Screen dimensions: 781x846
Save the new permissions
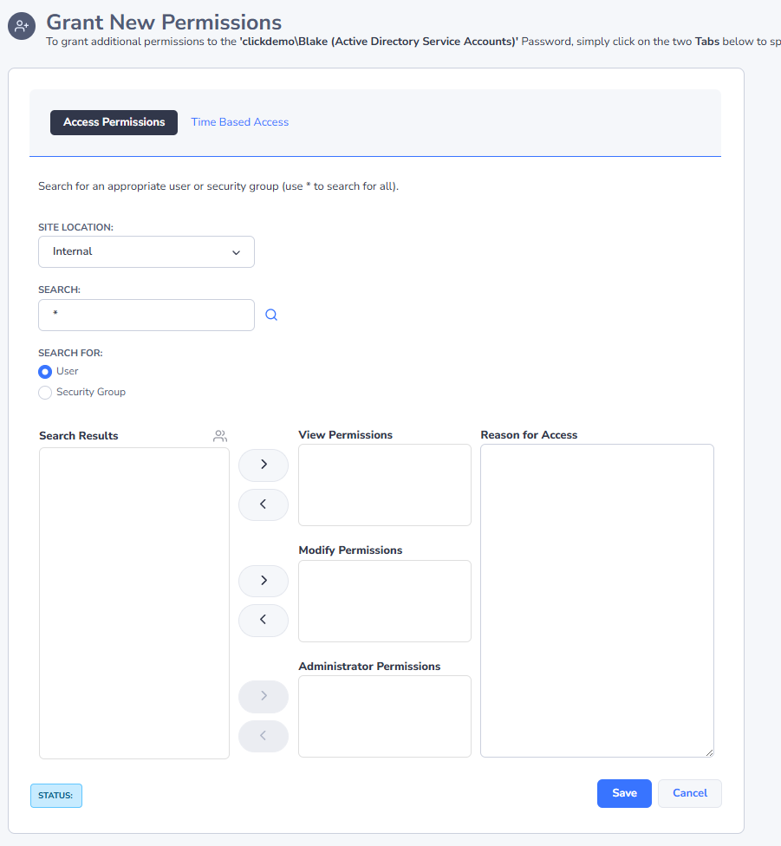624,793
